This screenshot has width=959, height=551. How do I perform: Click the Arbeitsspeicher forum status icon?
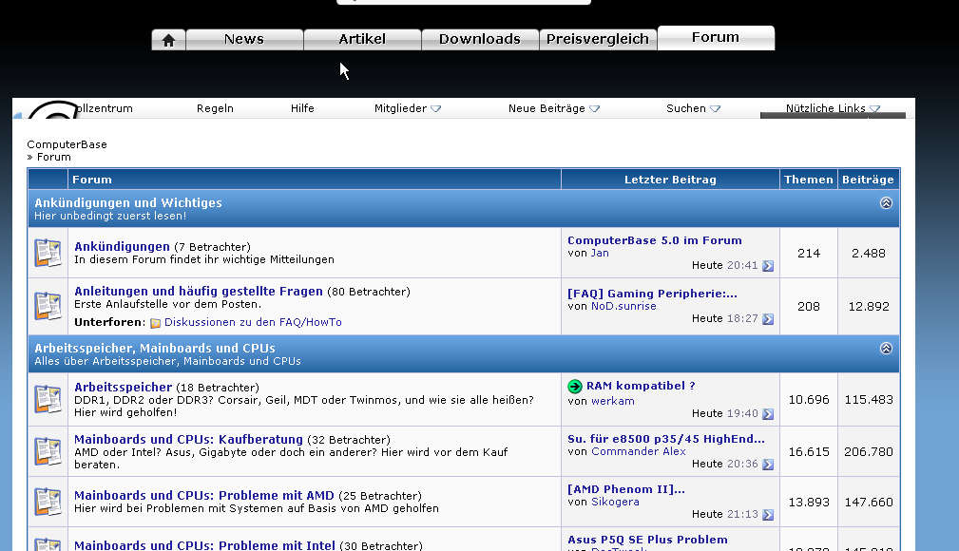tap(48, 399)
